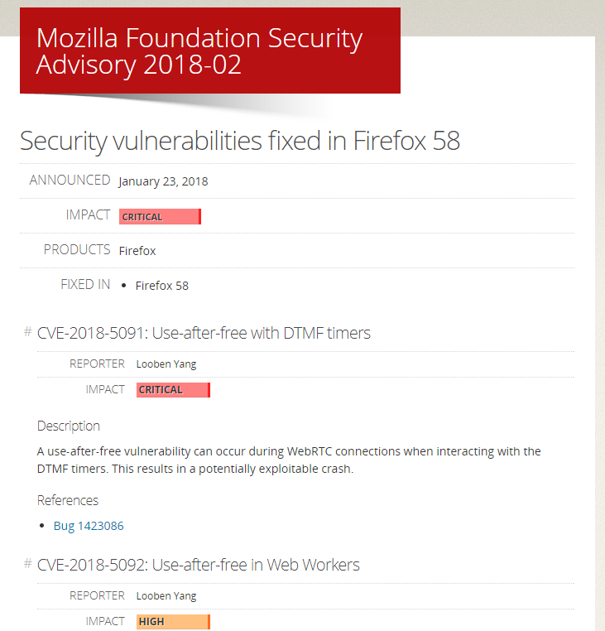
Task: Click the CVE-2018-5091 Use-after-free heading
Action: [x=204, y=333]
